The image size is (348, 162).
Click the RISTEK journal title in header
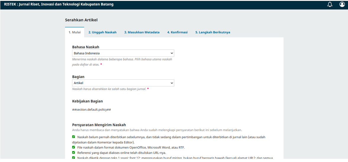[59, 4]
